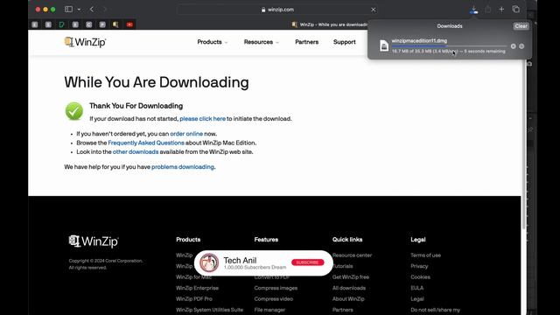Open WinZip Enterprise footer link
This screenshot has height=315, width=560.
(x=197, y=288)
